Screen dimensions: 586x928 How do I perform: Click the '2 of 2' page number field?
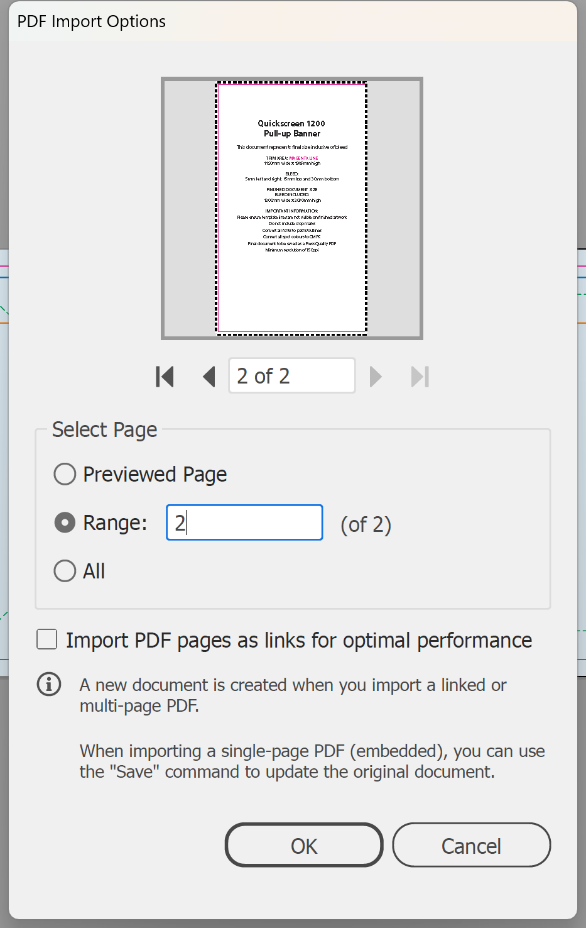pos(292,376)
